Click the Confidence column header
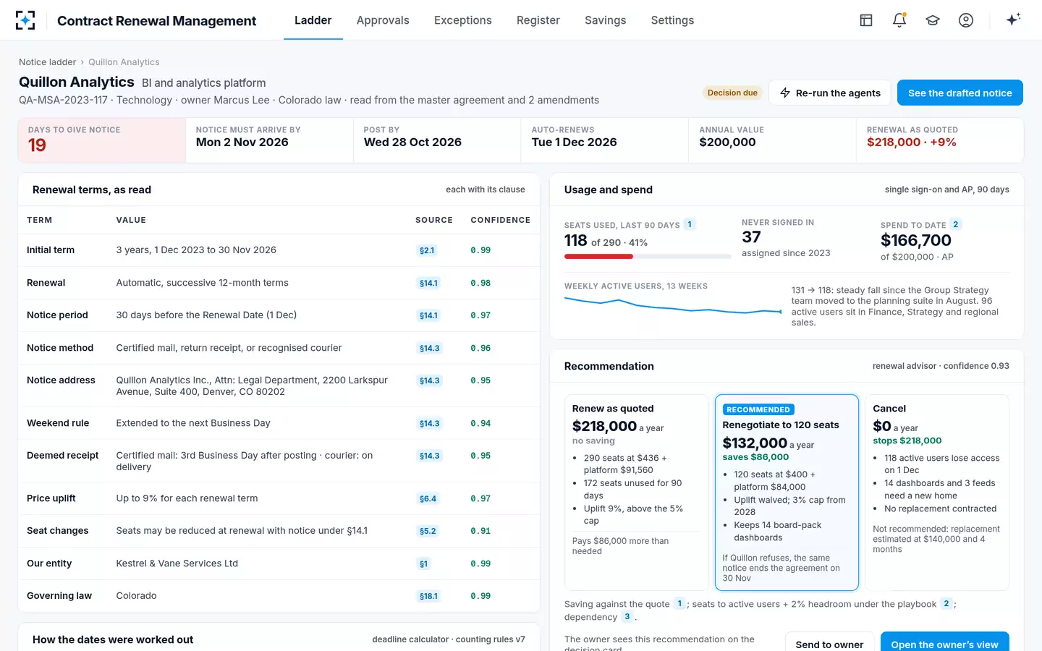Image resolution: width=1042 pixels, height=651 pixels. (x=500, y=220)
